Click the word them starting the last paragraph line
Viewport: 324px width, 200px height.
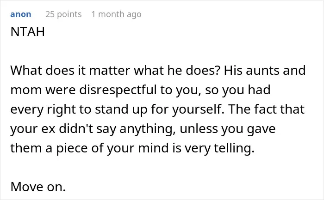[x=26, y=148]
